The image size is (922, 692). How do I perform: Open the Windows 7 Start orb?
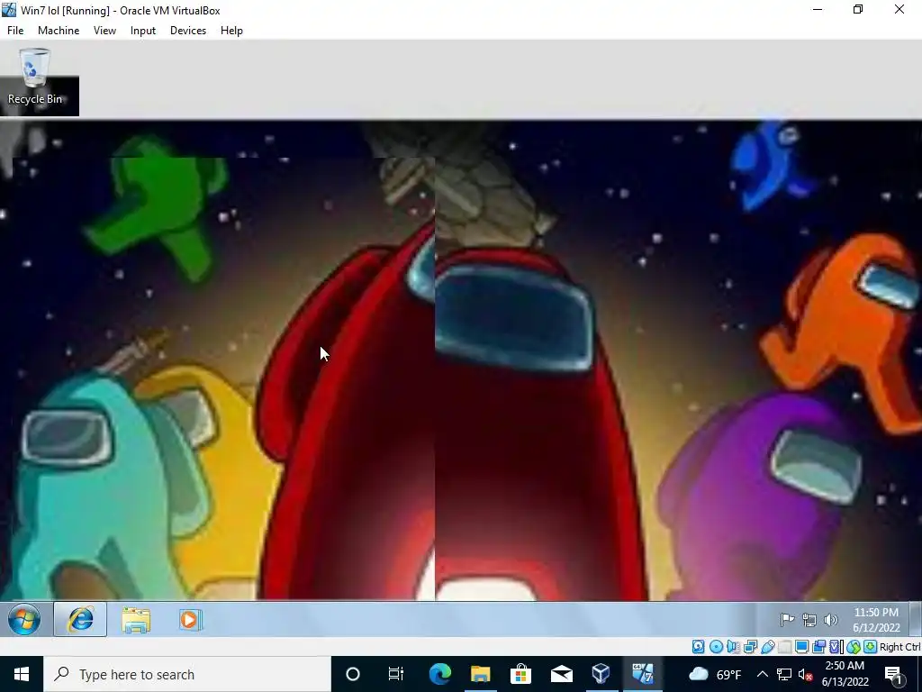[24, 619]
